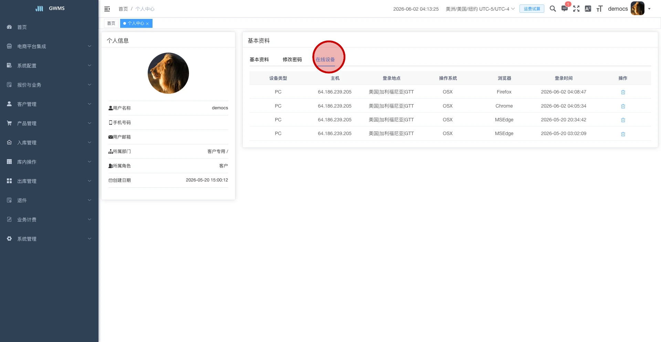Select the 个人中心 page tab
This screenshot has height=342, width=661.
(136, 23)
